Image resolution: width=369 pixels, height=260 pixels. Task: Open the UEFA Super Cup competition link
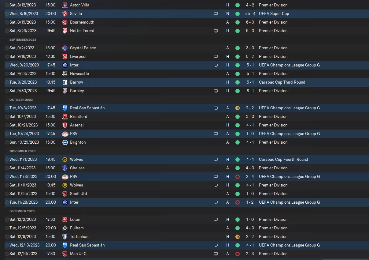pos(274,14)
